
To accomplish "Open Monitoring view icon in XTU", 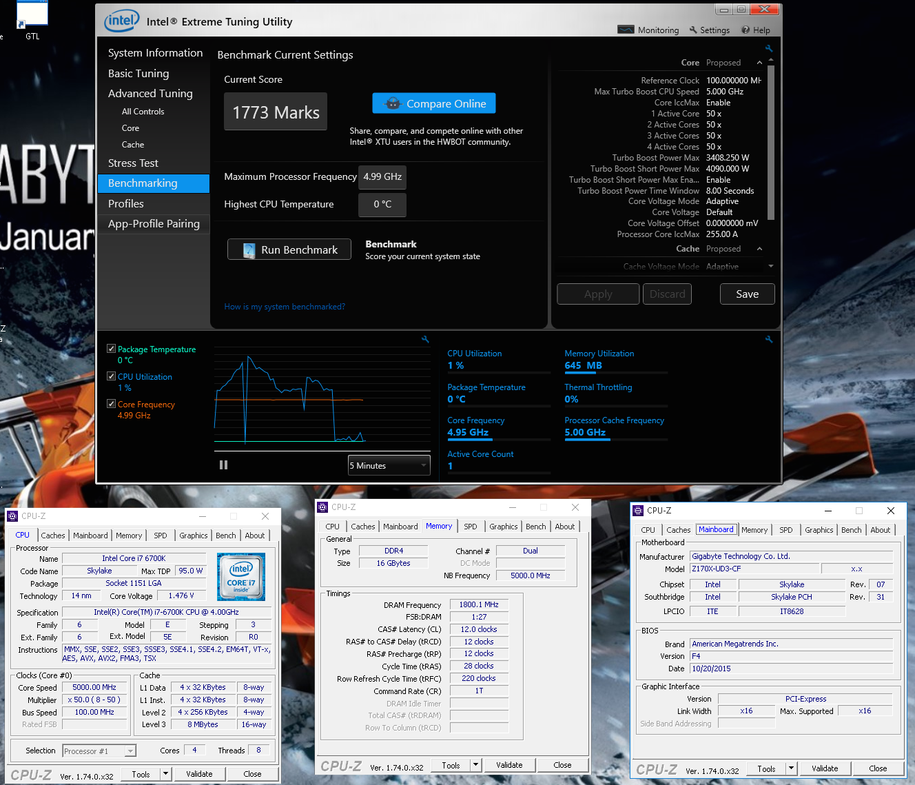I will [626, 30].
